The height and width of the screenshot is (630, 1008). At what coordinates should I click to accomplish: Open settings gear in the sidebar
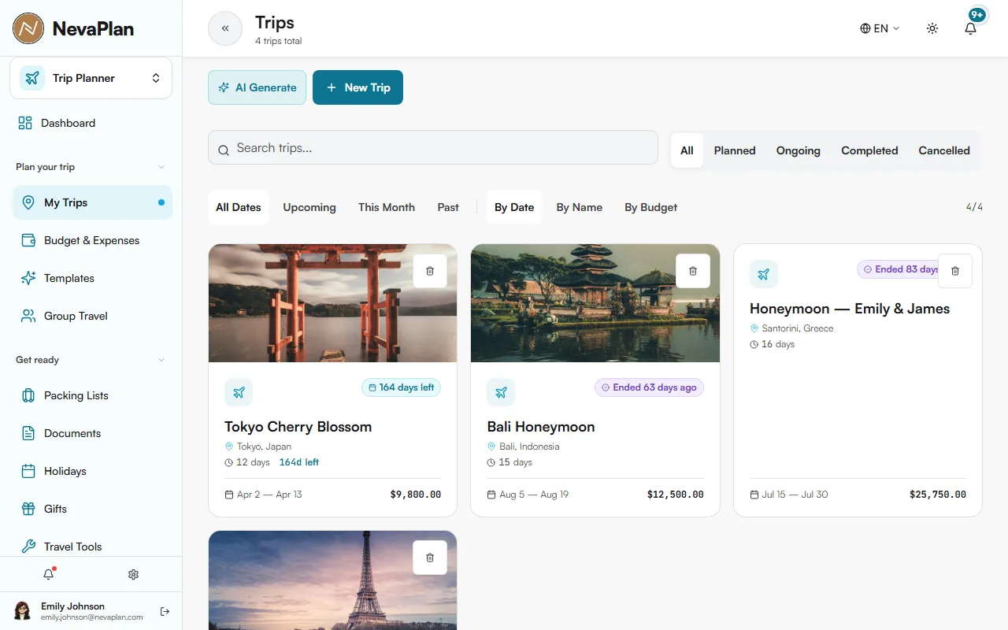tap(133, 574)
